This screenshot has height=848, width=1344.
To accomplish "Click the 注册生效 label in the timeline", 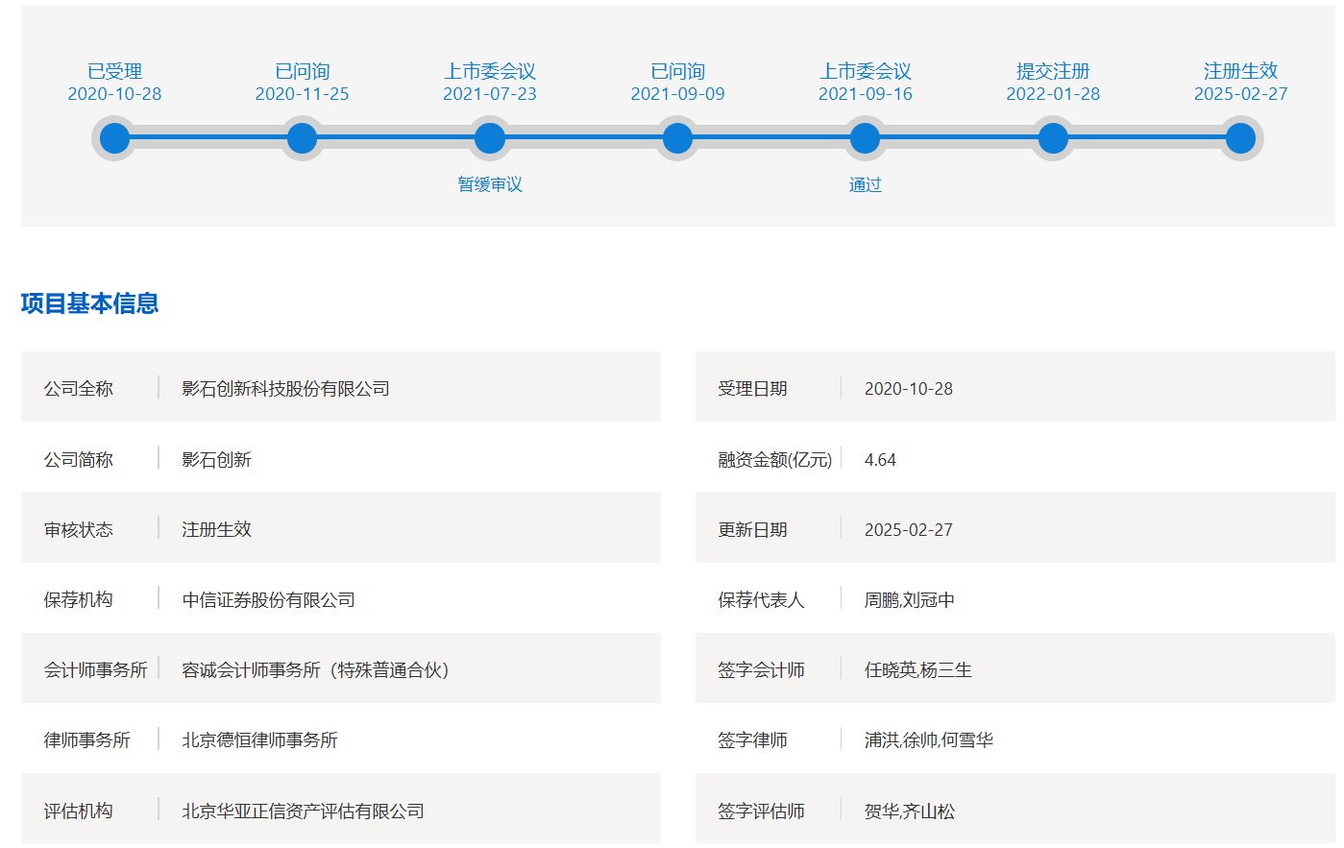I will tap(1240, 71).
